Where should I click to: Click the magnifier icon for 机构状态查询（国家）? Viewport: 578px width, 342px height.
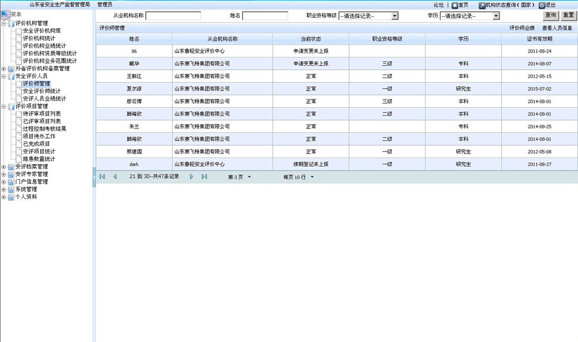tap(483, 4)
